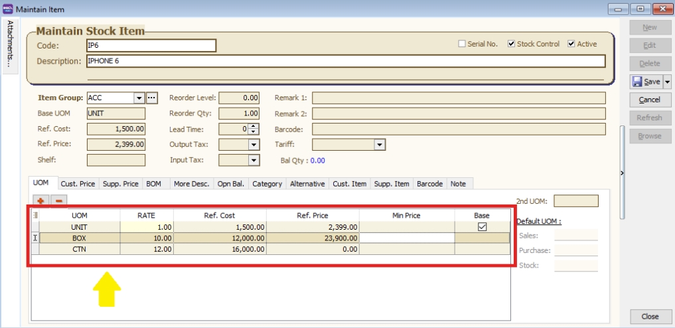
Task: Uncheck the Active checkbox
Action: (x=571, y=44)
